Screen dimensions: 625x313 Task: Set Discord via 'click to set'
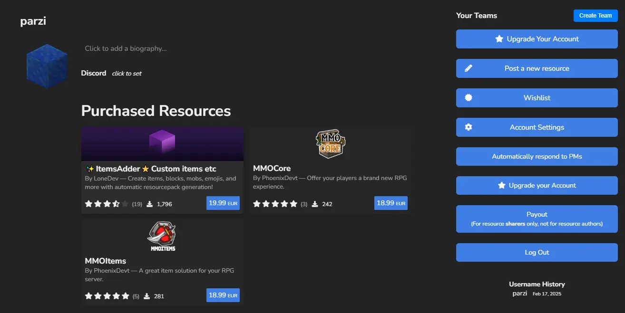pos(127,74)
